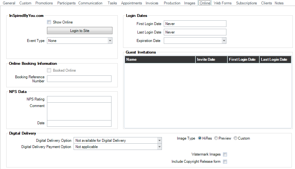295x169 pixels.
Task: Switch to the Invoices tab
Action: [152, 3]
